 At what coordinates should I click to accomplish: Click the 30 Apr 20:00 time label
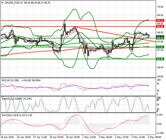tap(73, 137)
